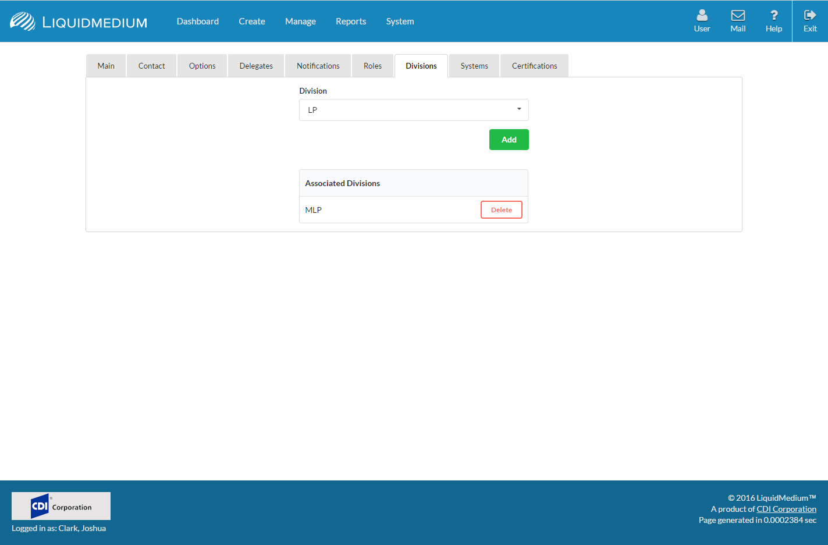Open the Manage menu
Viewport: 828px width, 545px height.
(x=300, y=22)
